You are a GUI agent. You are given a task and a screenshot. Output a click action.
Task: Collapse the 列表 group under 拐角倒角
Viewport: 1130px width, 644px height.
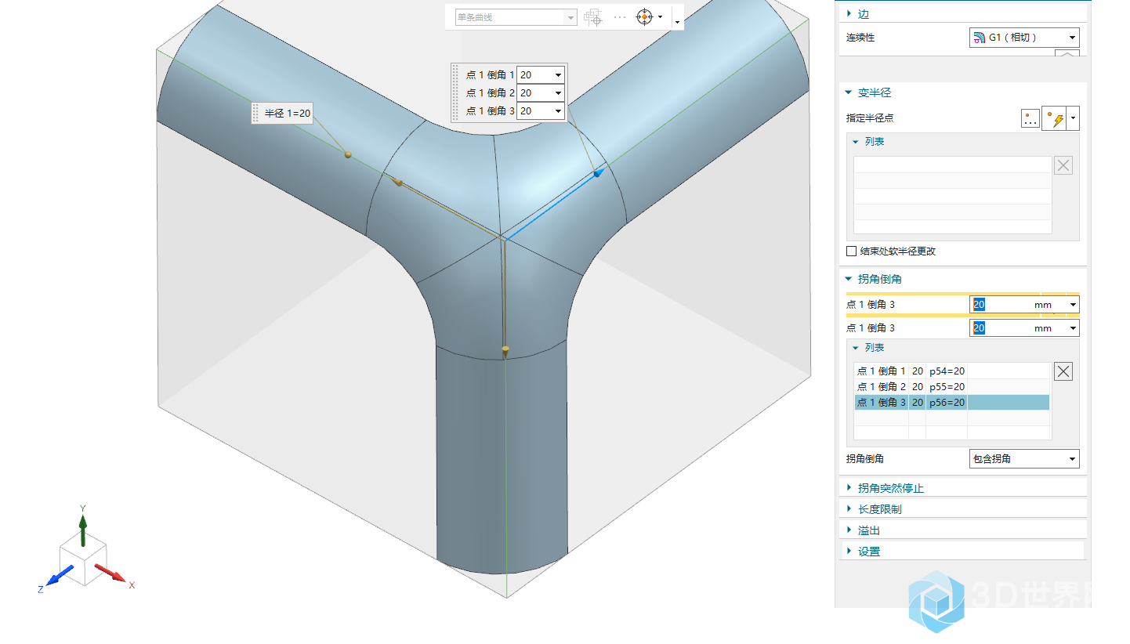[x=856, y=348]
